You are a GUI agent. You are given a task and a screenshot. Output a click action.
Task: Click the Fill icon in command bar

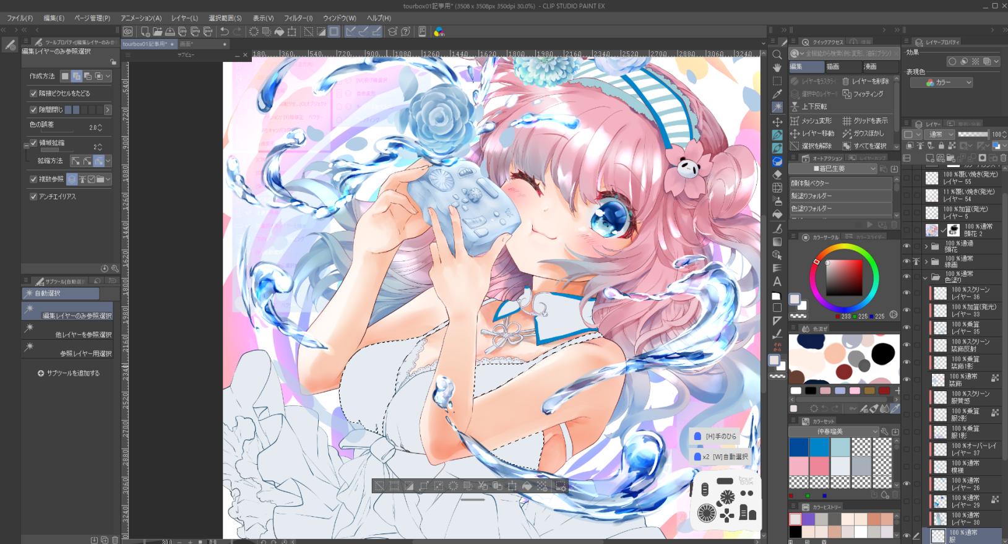(x=279, y=32)
